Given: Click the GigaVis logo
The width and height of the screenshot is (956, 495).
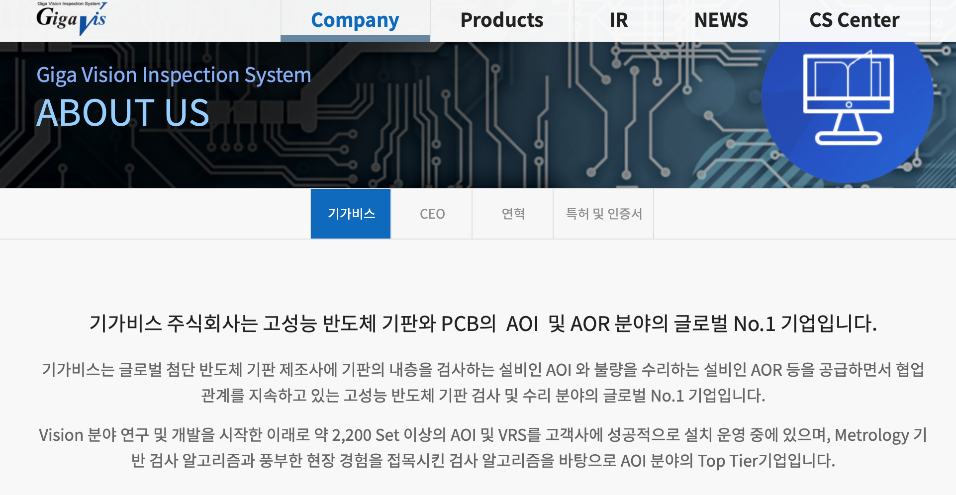Looking at the screenshot, I should [x=72, y=18].
